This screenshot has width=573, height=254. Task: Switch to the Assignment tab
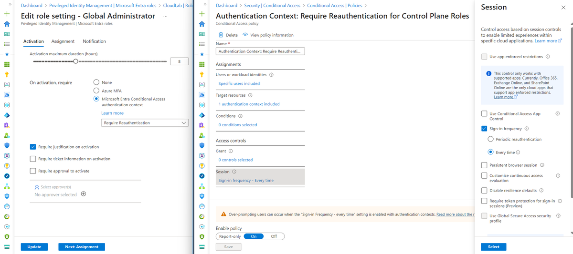tap(63, 41)
